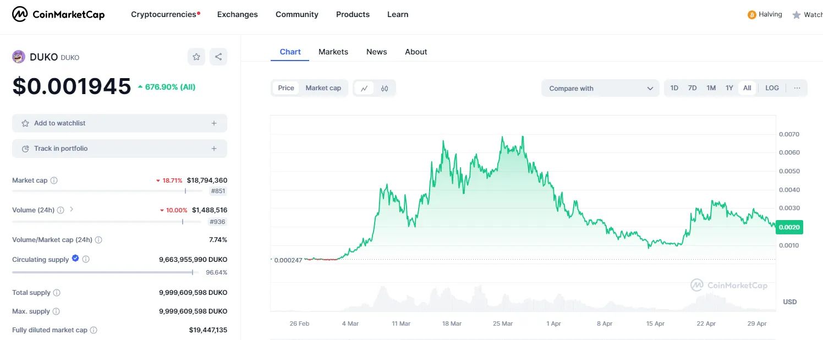Click the star favorite icon beside DUKO
The height and width of the screenshot is (340, 823).
pyautogui.click(x=196, y=57)
